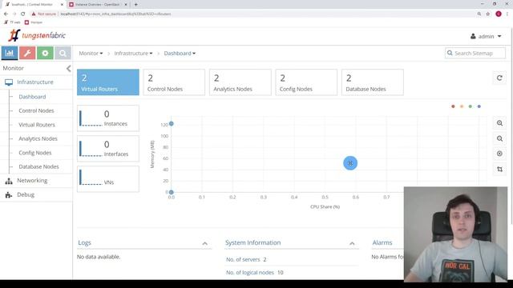Select the Database Nodes summary tab

[x=372, y=82]
